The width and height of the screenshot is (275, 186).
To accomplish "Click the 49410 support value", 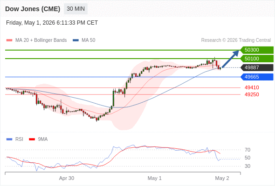I will click(x=252, y=87).
